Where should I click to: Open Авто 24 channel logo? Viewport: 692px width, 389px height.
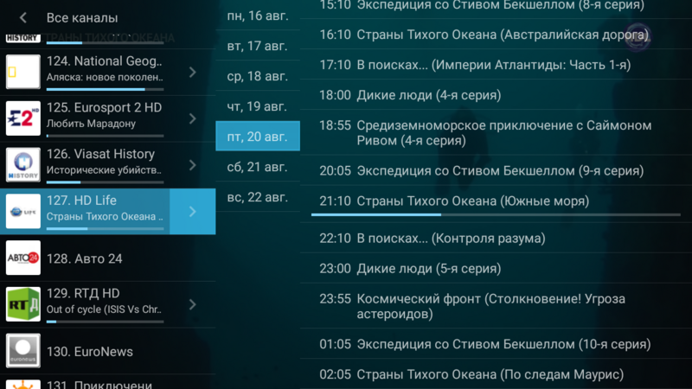click(x=23, y=258)
